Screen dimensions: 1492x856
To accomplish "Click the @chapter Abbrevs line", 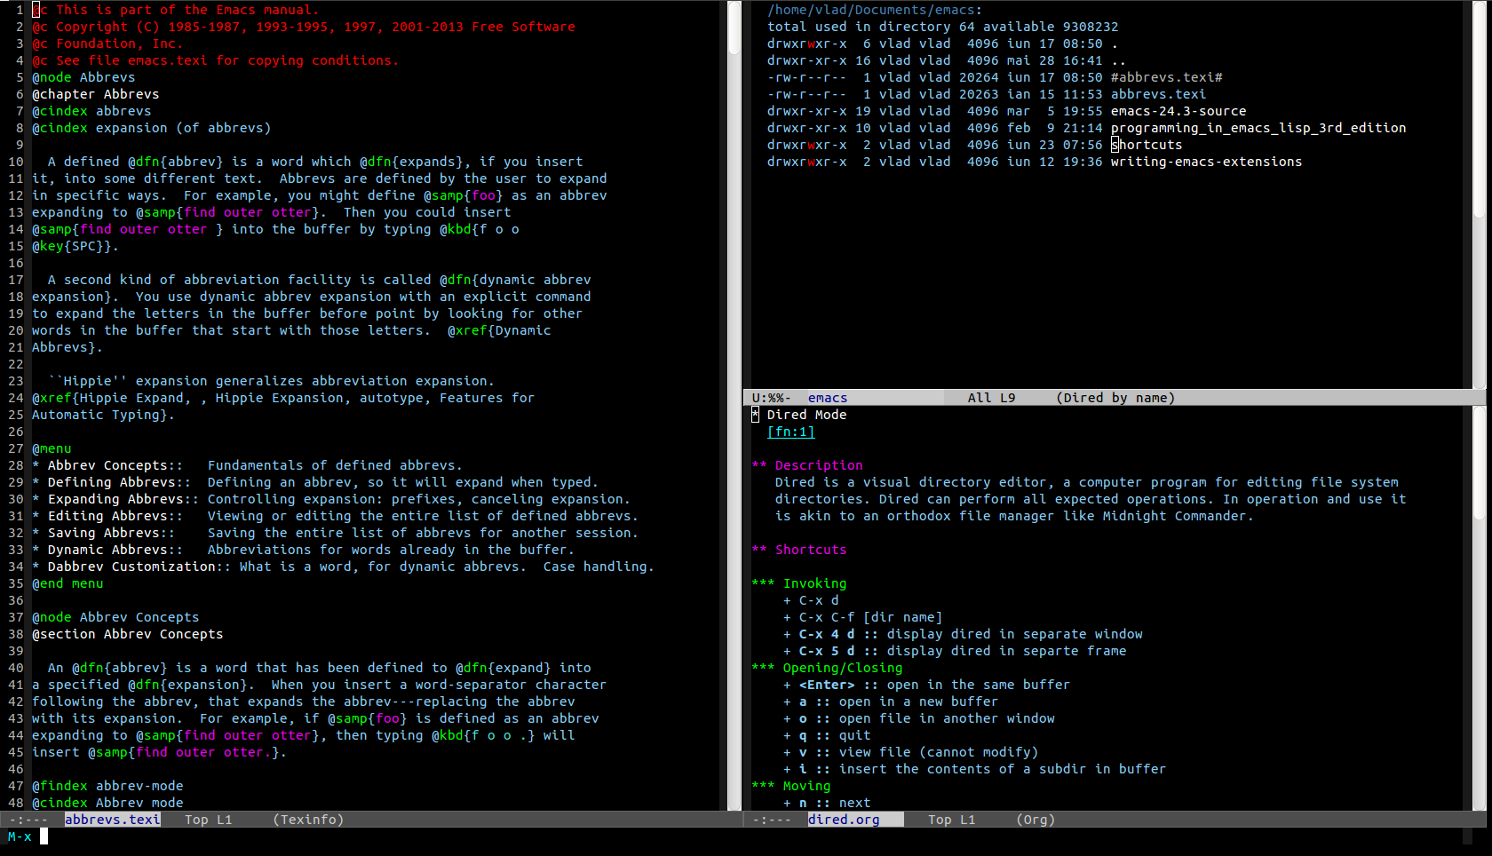I will 96,94.
